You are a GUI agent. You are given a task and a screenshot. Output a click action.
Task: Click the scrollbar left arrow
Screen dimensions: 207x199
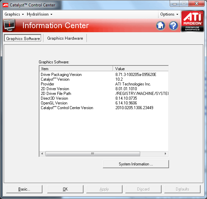click(42, 154)
